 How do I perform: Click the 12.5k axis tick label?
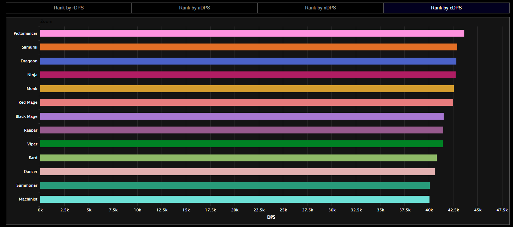[162, 210]
